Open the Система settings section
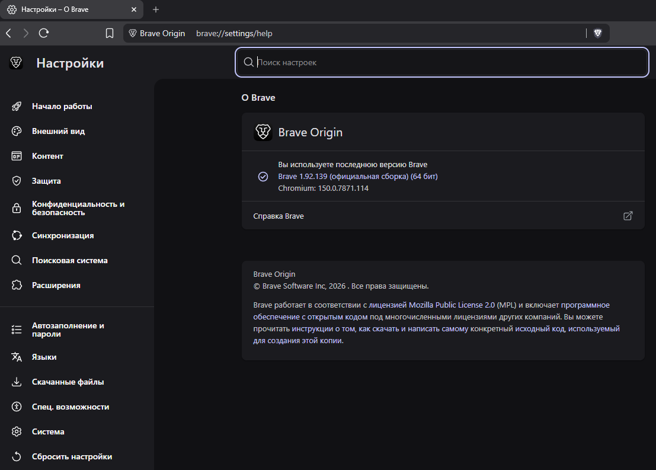The width and height of the screenshot is (656, 470). tap(48, 431)
